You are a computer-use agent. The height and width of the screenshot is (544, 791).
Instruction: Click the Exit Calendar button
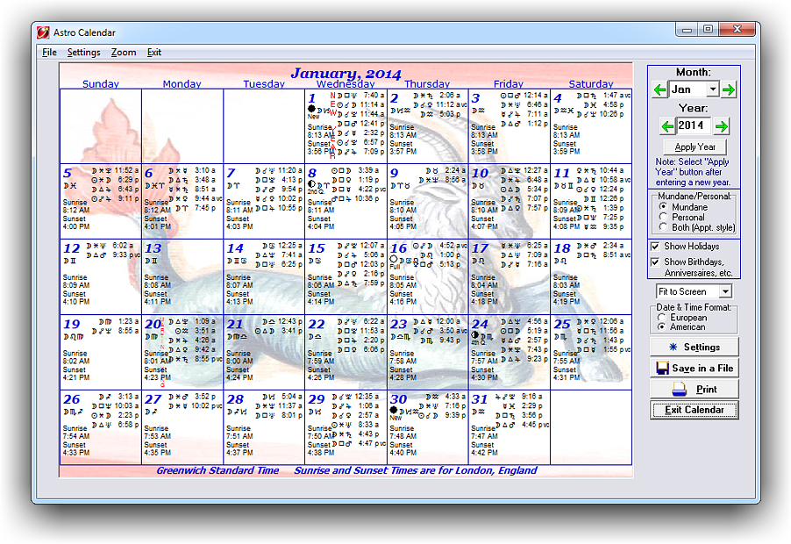click(695, 410)
